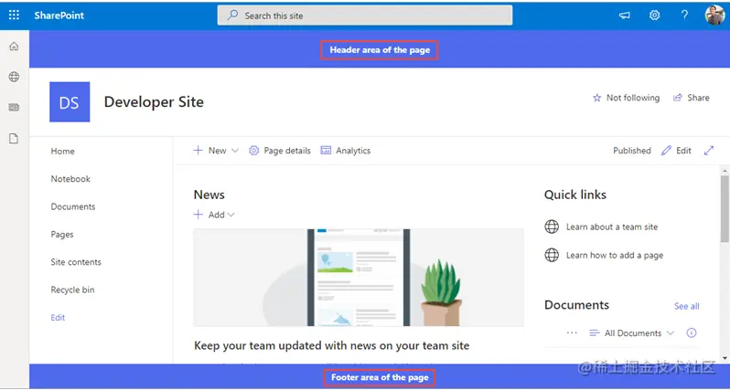
Task: Open Site contents in navigation
Action: [76, 262]
